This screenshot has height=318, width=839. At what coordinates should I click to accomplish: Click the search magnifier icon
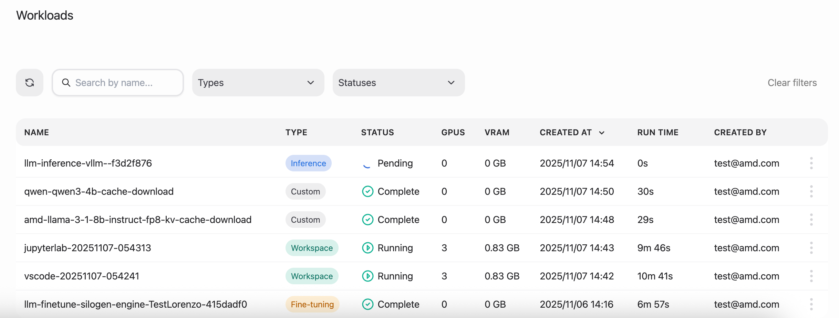pyautogui.click(x=66, y=83)
